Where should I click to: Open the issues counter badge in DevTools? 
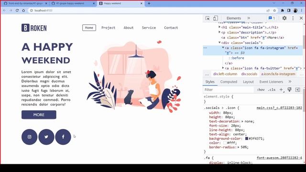point(272,18)
